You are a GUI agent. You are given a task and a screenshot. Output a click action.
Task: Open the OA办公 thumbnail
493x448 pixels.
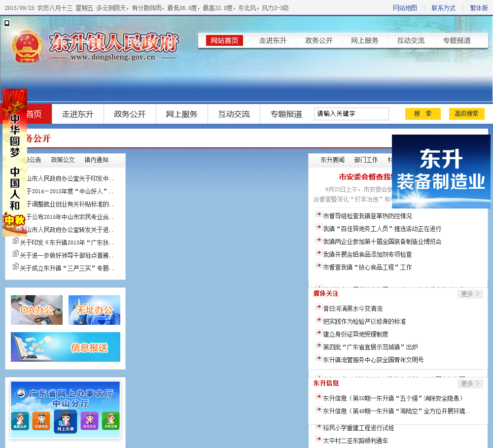(37, 310)
